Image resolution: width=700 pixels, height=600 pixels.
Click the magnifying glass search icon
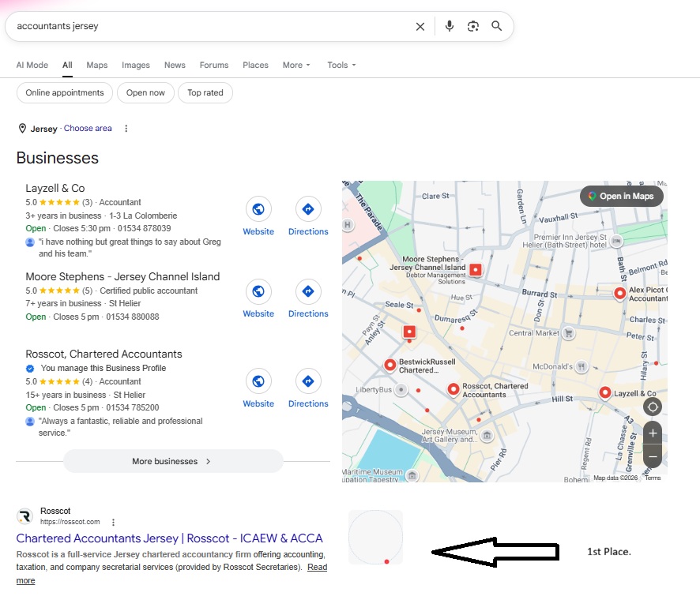(496, 26)
